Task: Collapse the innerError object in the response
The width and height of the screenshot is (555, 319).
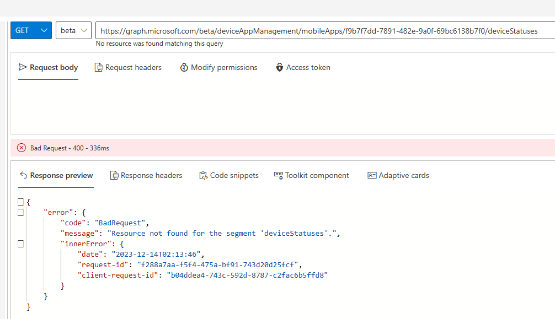Action: 20,244
